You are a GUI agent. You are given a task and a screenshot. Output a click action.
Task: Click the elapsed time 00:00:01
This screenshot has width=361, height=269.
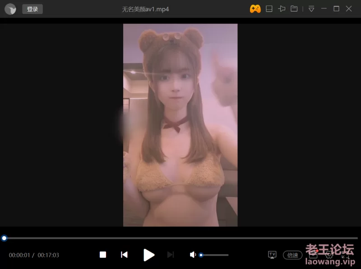[x=19, y=255]
